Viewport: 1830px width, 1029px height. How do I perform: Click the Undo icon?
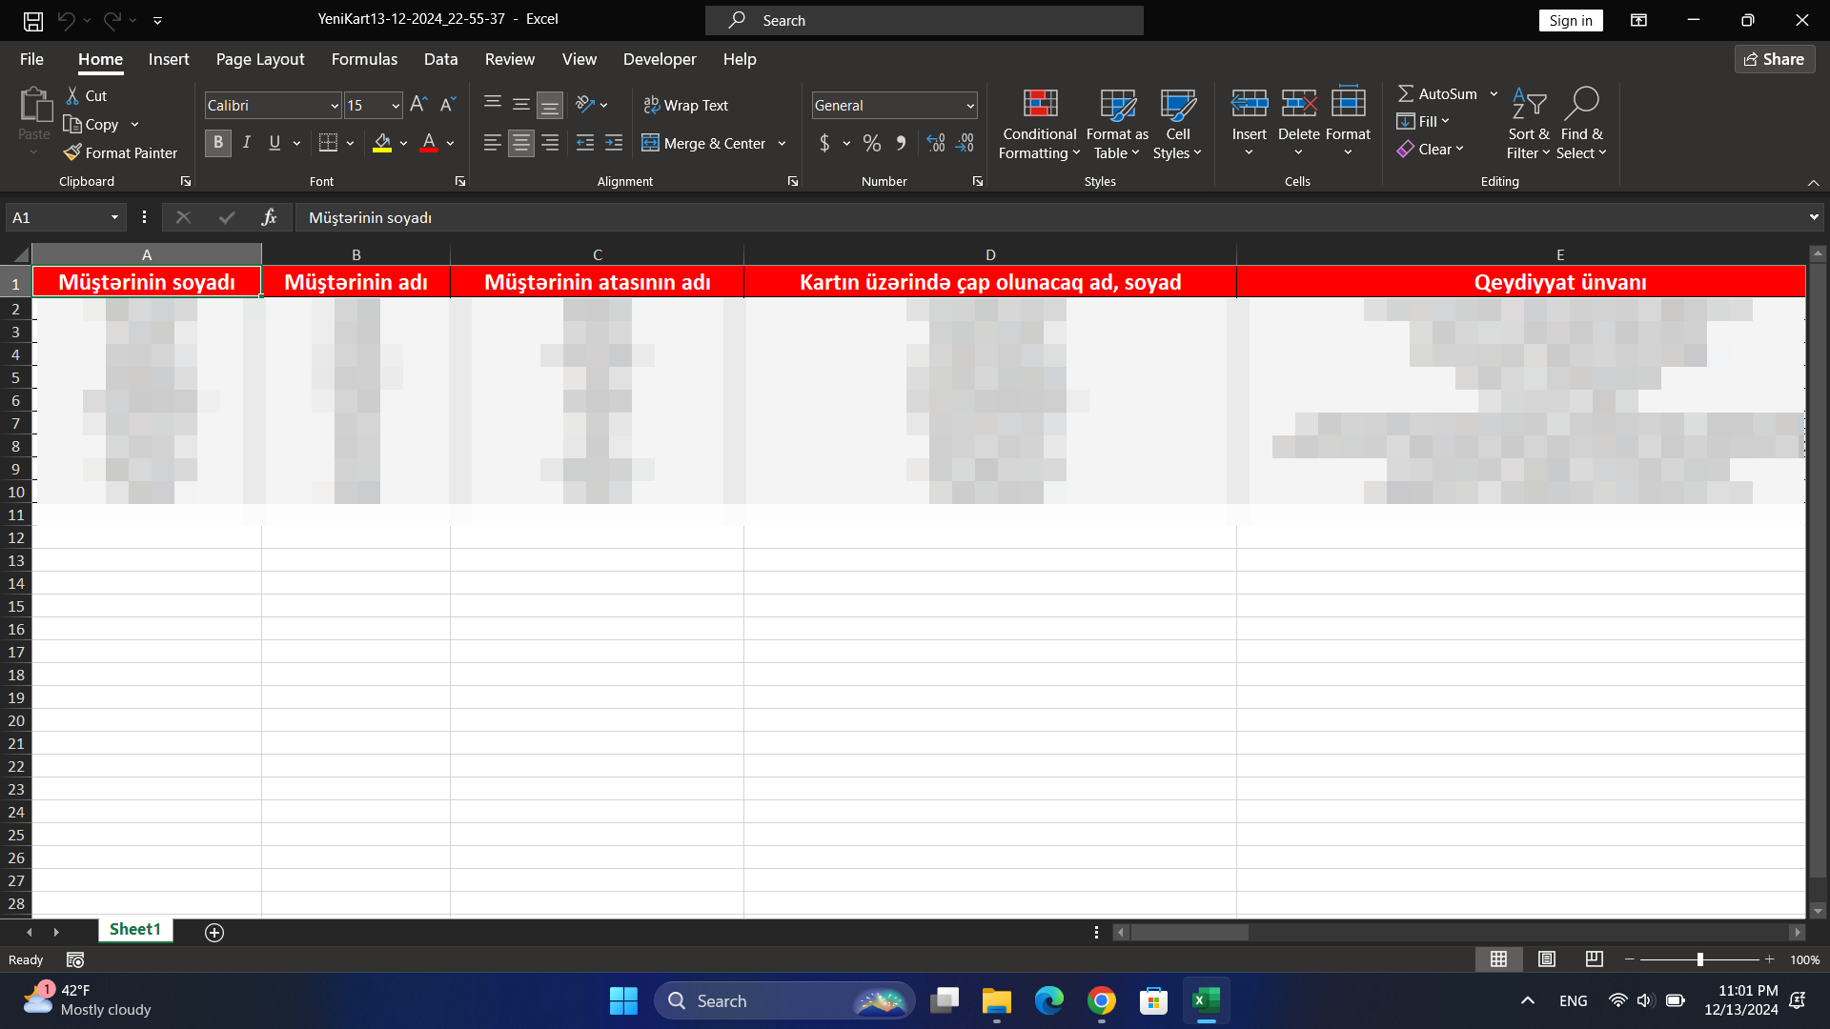click(66, 20)
